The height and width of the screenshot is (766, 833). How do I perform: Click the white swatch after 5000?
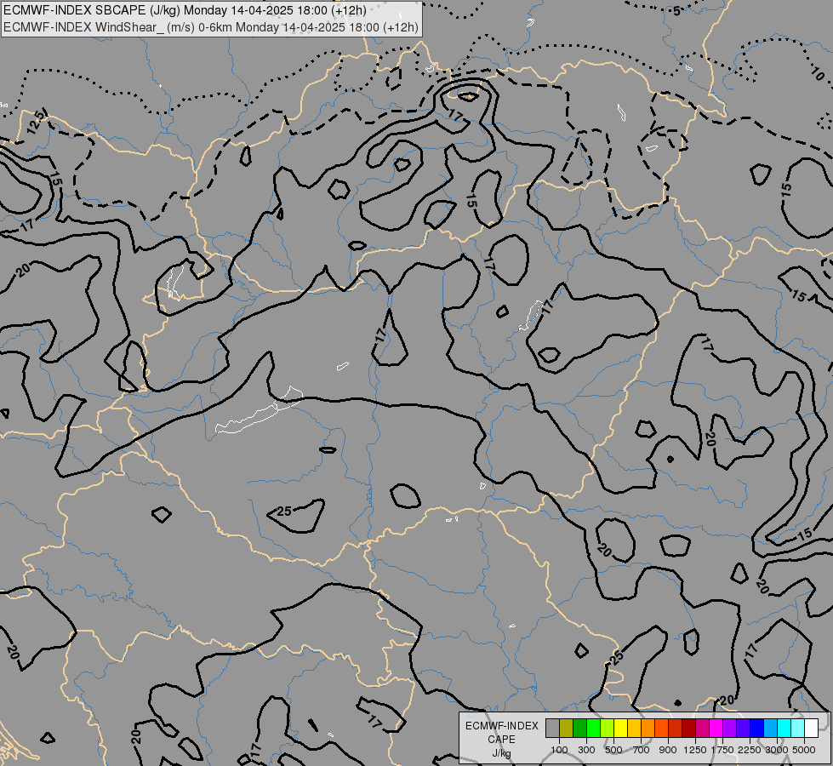[x=811, y=729]
